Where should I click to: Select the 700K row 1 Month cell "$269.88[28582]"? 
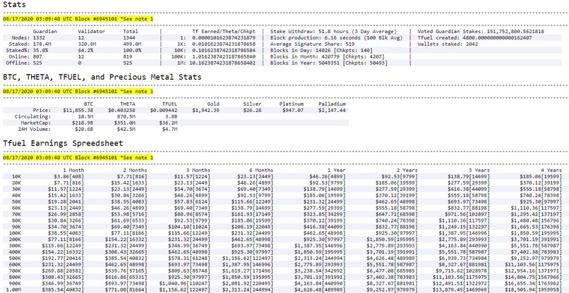pos(64,271)
